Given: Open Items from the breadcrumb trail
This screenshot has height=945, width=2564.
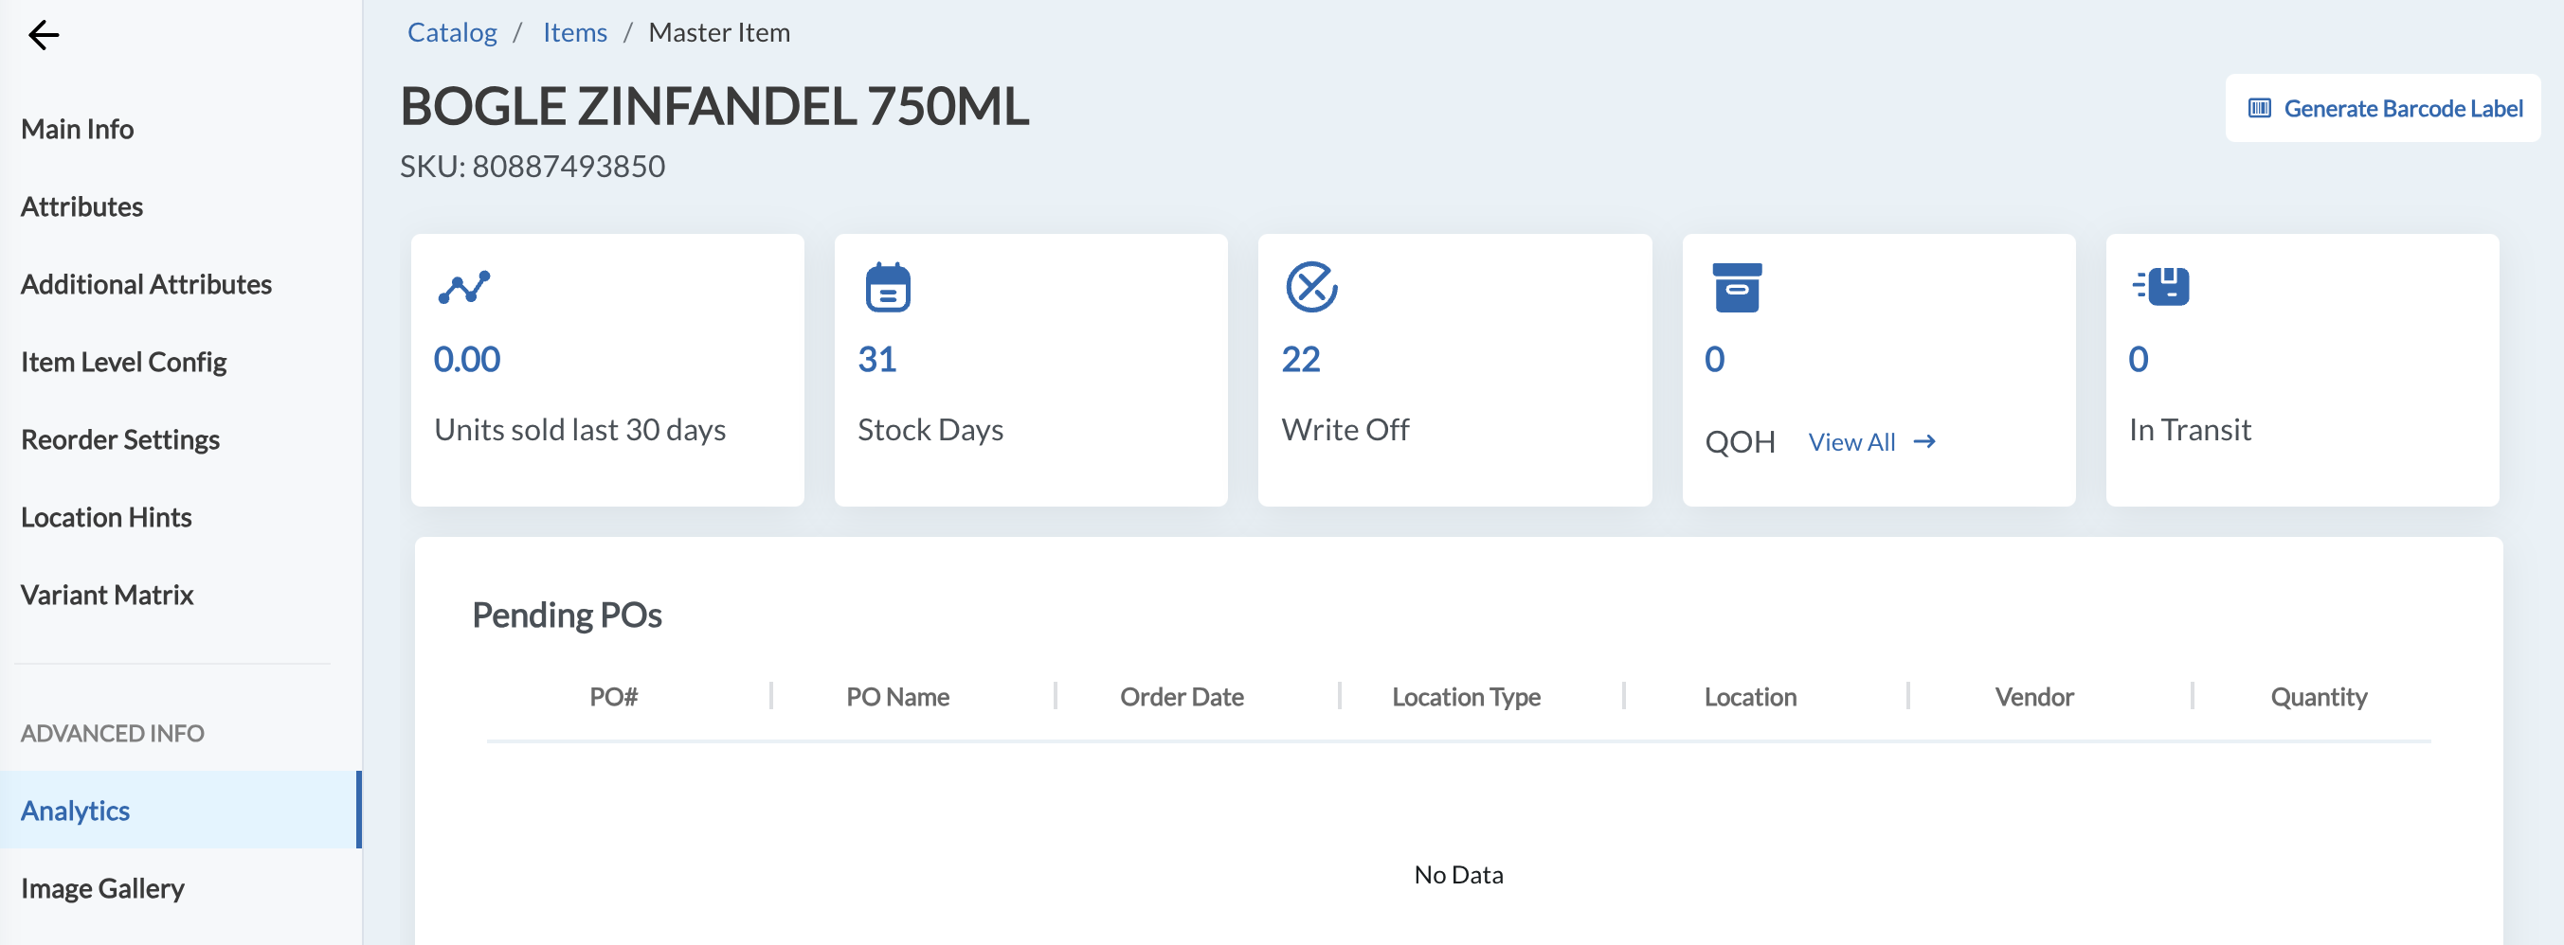Looking at the screenshot, I should pyautogui.click(x=575, y=31).
